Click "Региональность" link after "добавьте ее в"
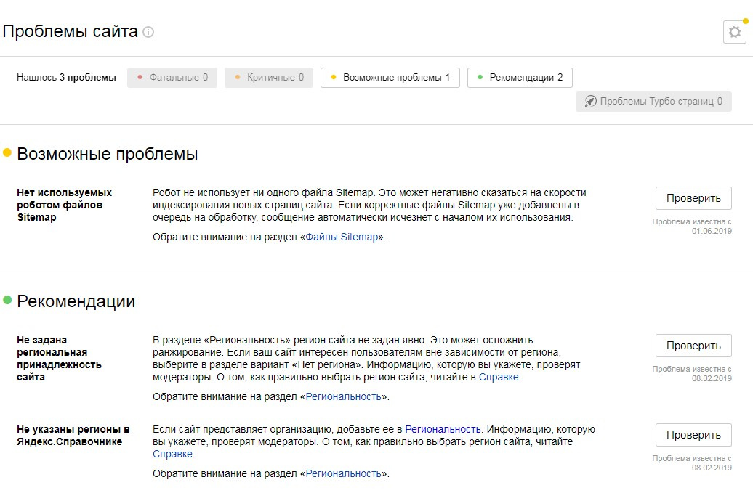 tap(443, 429)
